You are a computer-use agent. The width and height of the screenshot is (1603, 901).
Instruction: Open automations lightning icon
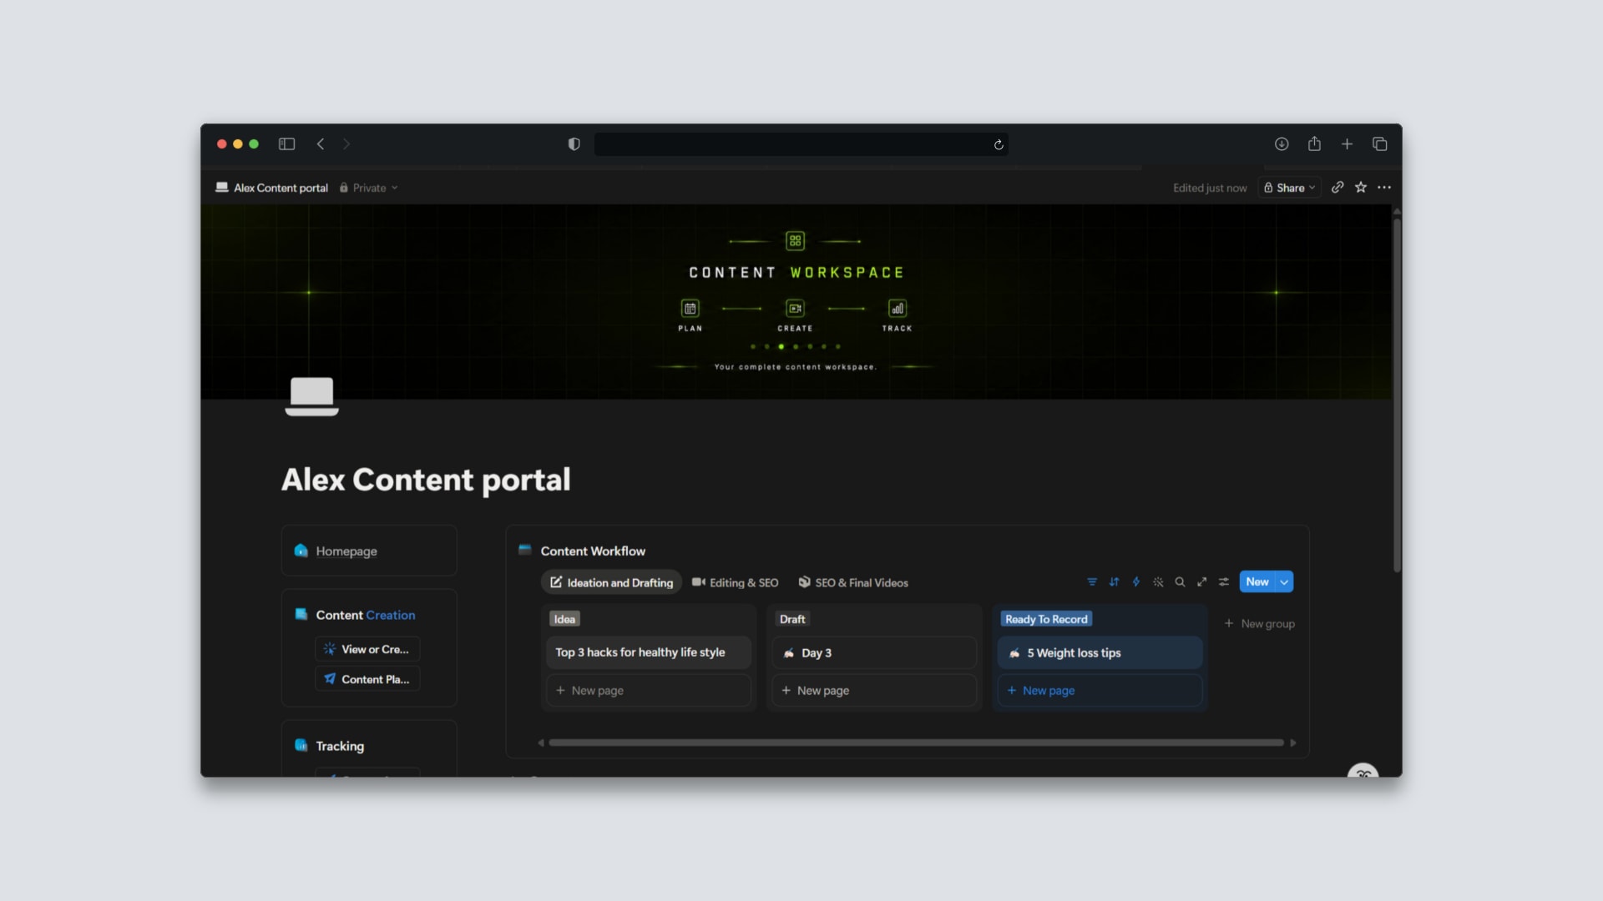click(1135, 582)
